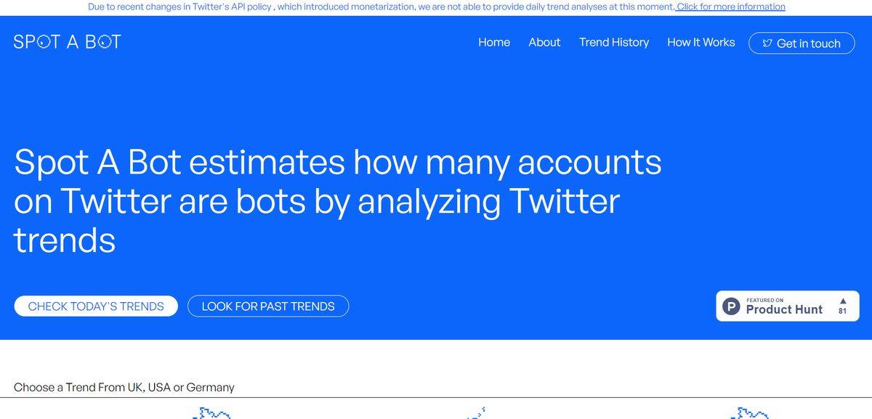Screen dimensions: 872x419
Task: Click the Twitter bird icon on Get in touch
Action: (767, 43)
